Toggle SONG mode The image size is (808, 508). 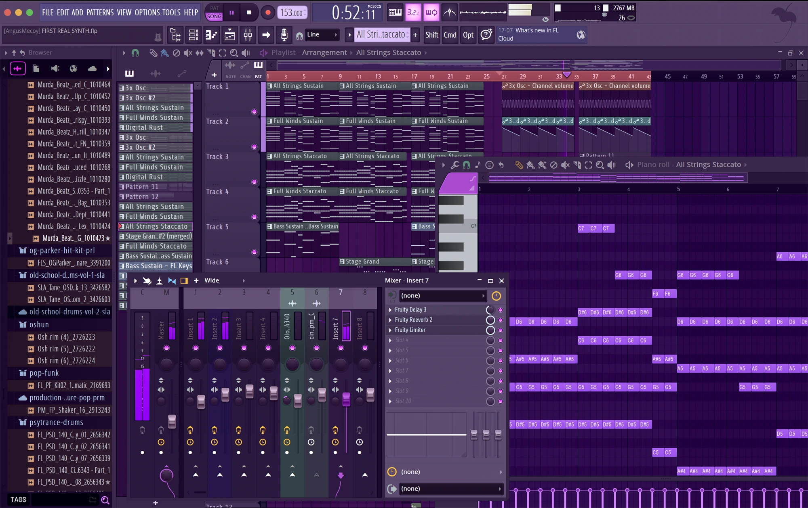[214, 17]
